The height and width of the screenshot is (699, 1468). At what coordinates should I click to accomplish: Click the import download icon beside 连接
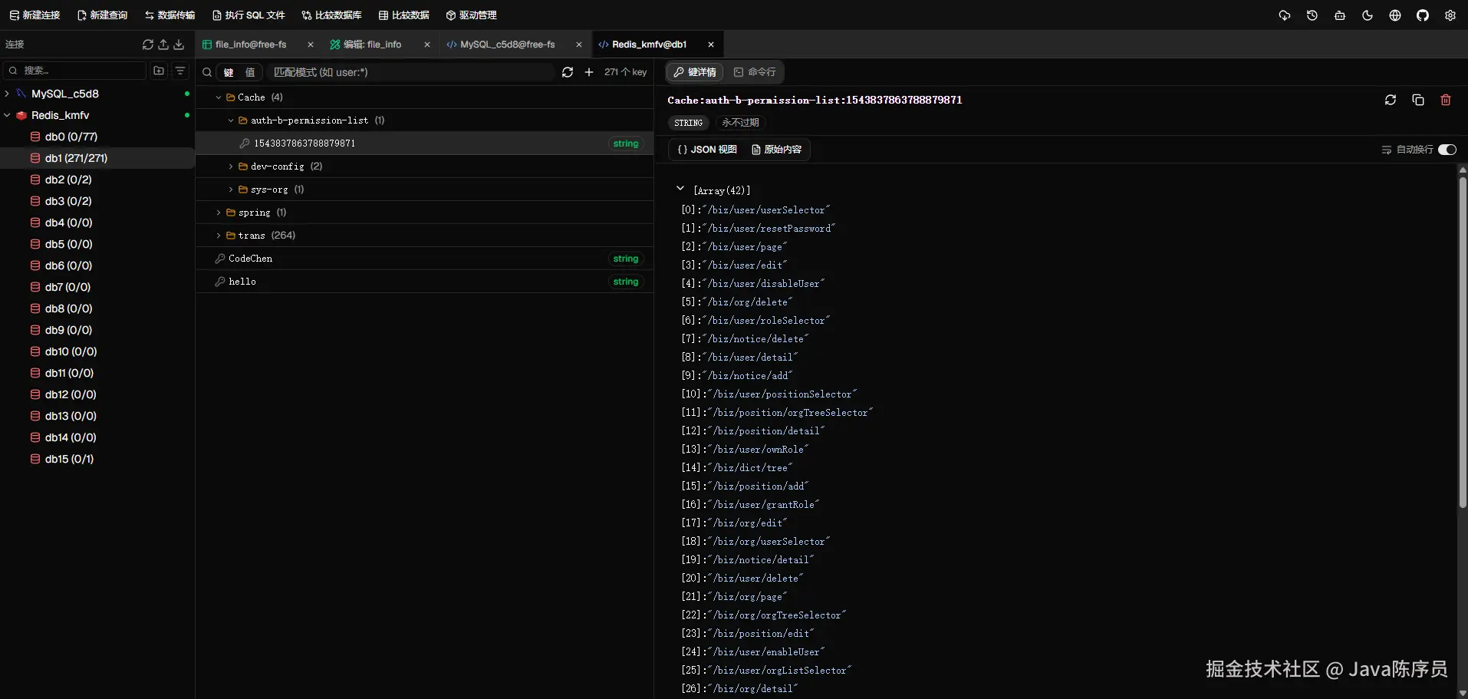[179, 45]
